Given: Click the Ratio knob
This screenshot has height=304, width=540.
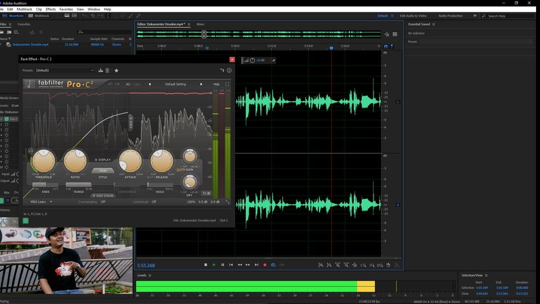Looking at the screenshot, I should [75, 160].
